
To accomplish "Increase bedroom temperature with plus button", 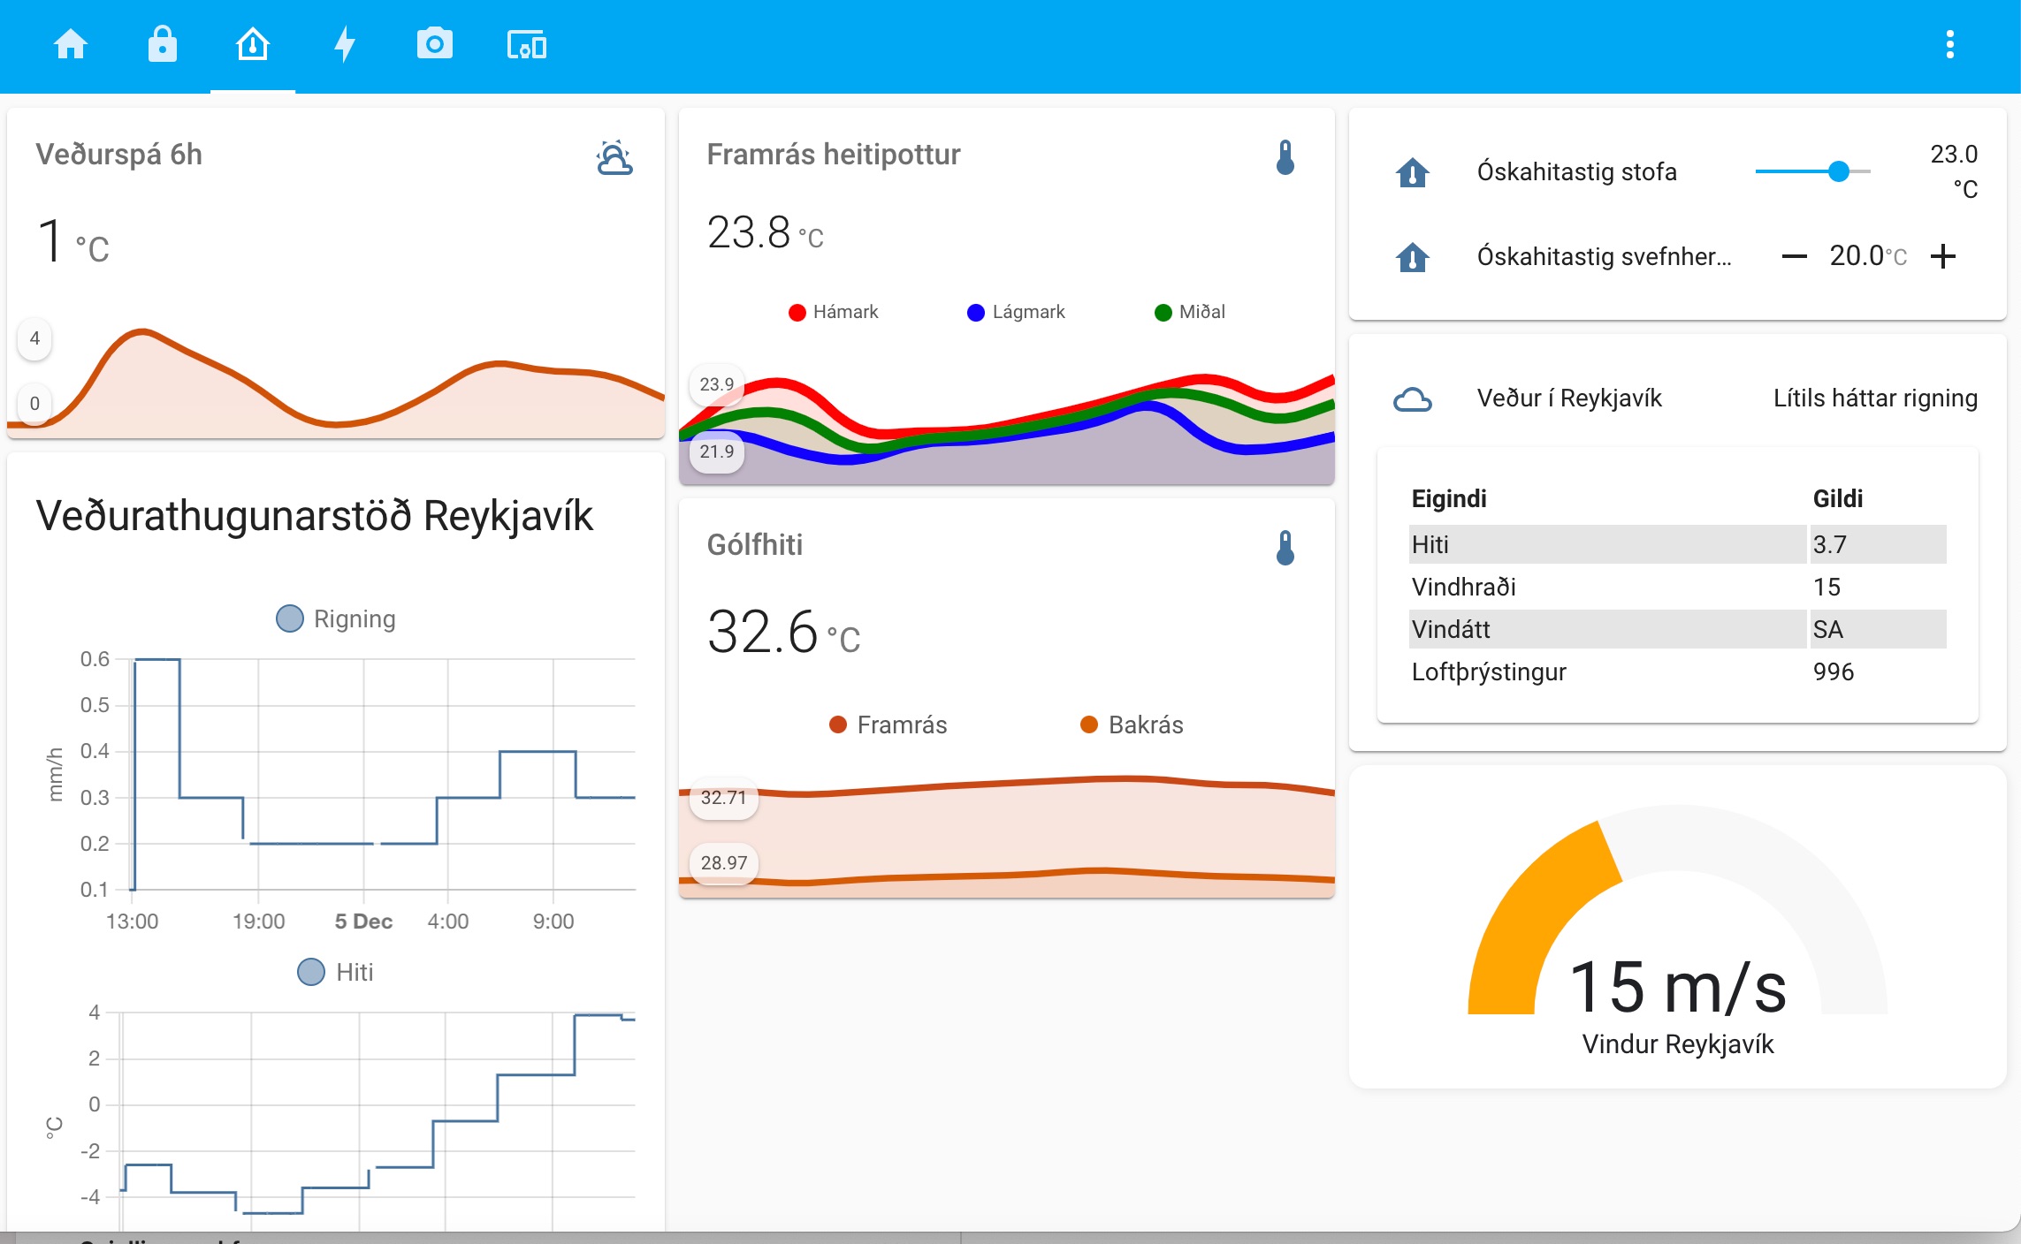I will click(x=1942, y=257).
